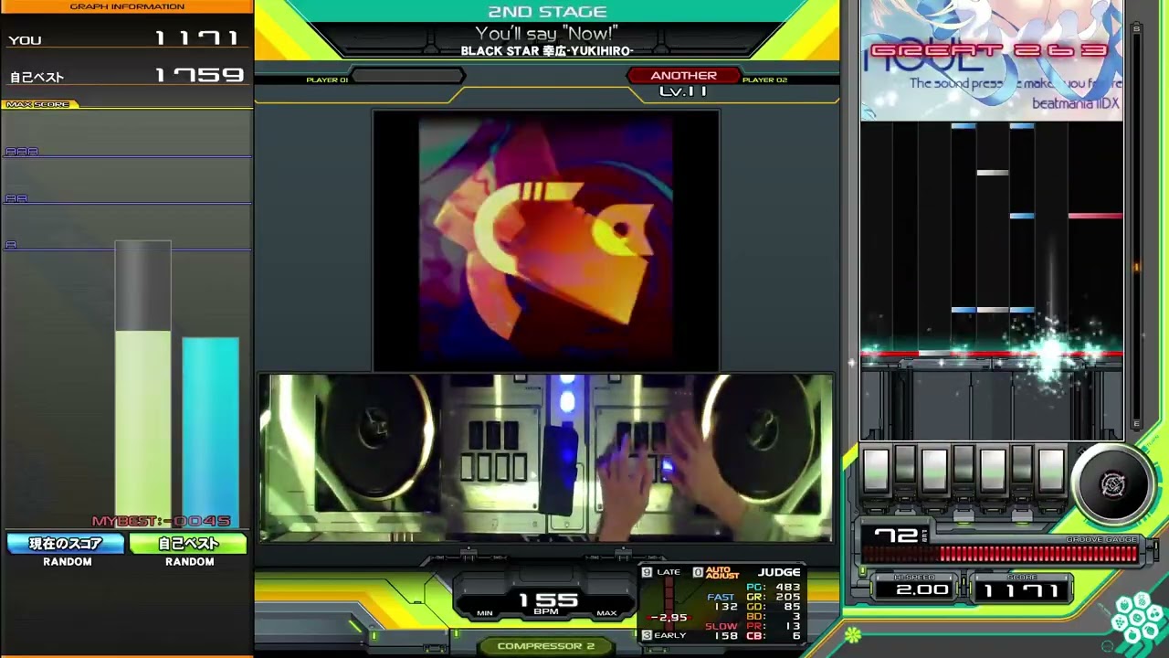Click the PR: 13 judge count
The height and width of the screenshot is (658, 1169).
[x=773, y=627]
